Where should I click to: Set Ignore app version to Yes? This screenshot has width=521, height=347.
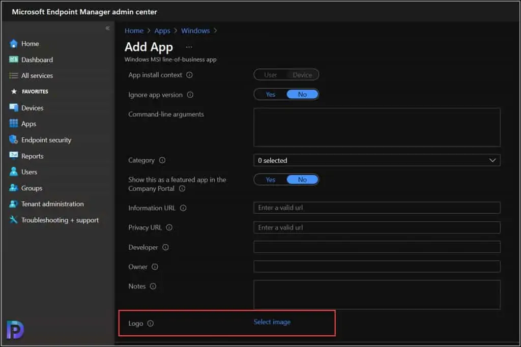271,95
